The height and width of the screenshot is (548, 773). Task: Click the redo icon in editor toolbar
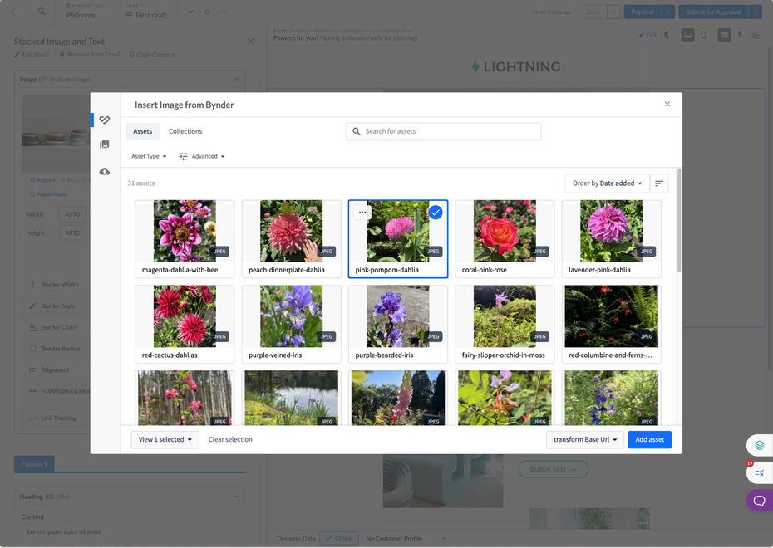coord(223,12)
